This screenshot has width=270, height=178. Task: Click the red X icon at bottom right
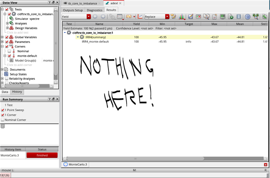pyautogui.click(x=265, y=164)
